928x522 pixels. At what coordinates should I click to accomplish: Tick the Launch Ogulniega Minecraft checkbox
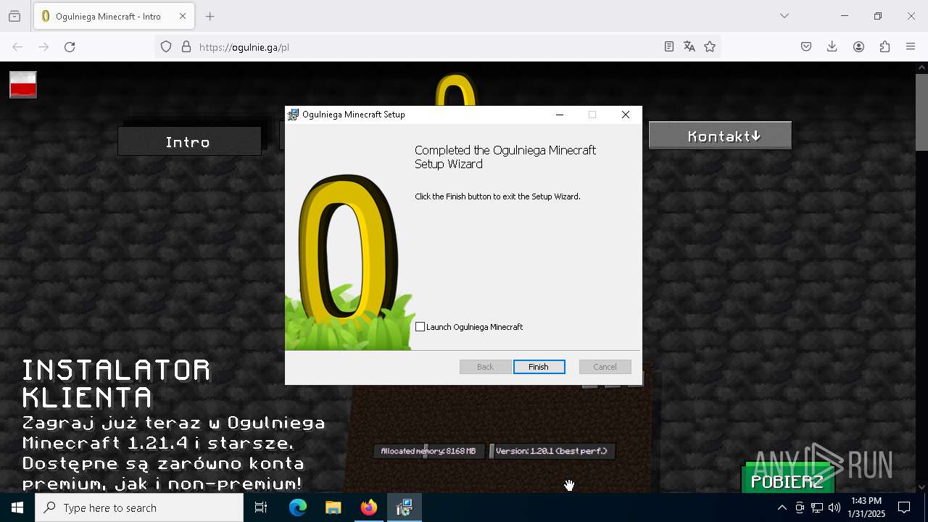(x=420, y=327)
